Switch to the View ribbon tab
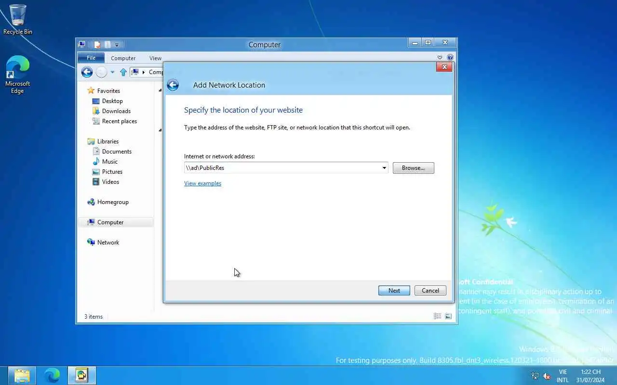Screen dimensions: 617x385 (155, 58)
